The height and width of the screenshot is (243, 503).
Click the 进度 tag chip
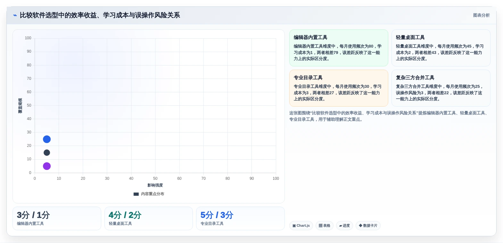(x=344, y=225)
